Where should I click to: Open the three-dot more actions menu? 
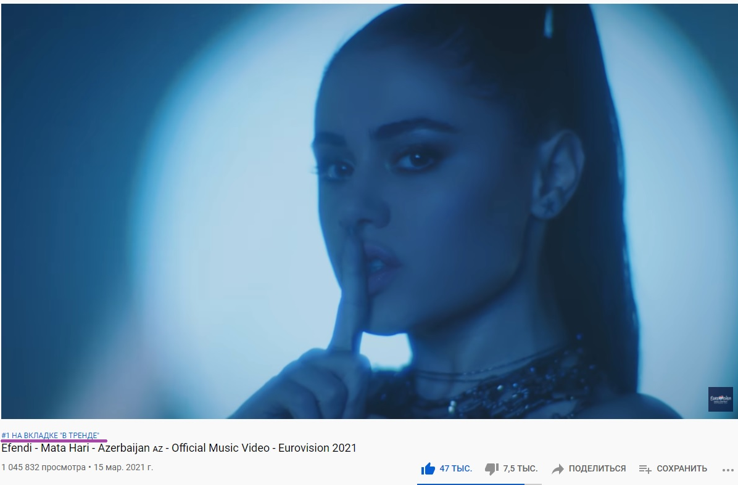click(x=728, y=470)
